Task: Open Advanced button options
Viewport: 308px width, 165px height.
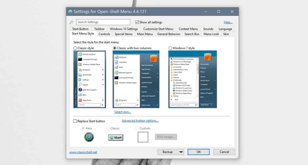Action: click(140, 120)
